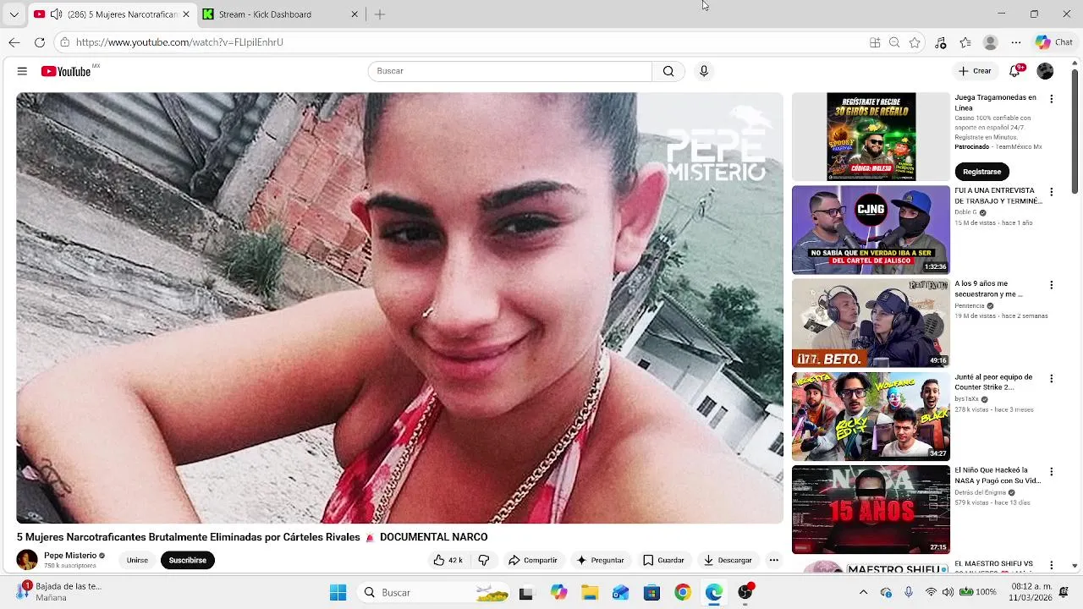Open the 15 AÑOS NASA video thumbnail

pos(871,509)
